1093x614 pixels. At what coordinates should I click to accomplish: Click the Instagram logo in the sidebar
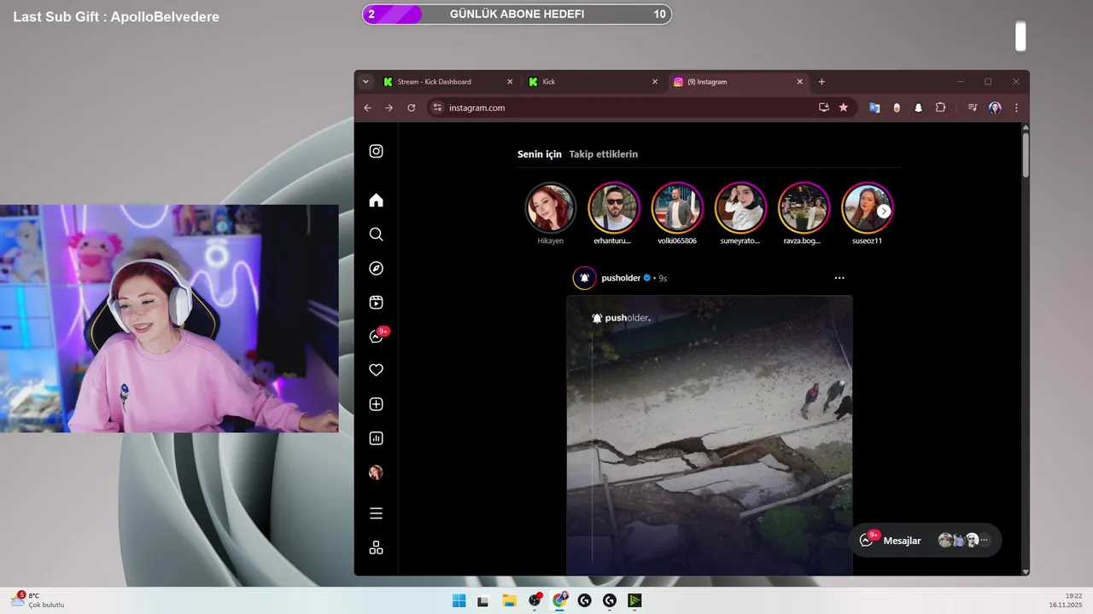pos(376,151)
